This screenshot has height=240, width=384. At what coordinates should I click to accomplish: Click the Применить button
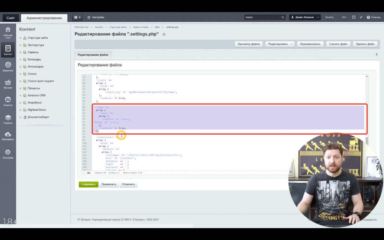[109, 184]
